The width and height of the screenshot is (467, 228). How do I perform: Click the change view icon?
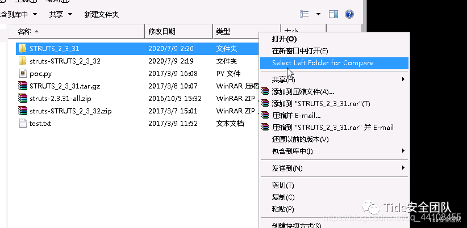(x=305, y=14)
